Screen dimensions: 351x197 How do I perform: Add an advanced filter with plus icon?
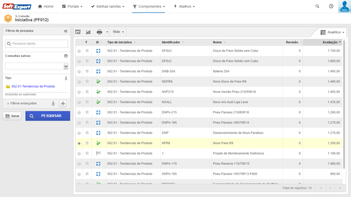point(63,104)
